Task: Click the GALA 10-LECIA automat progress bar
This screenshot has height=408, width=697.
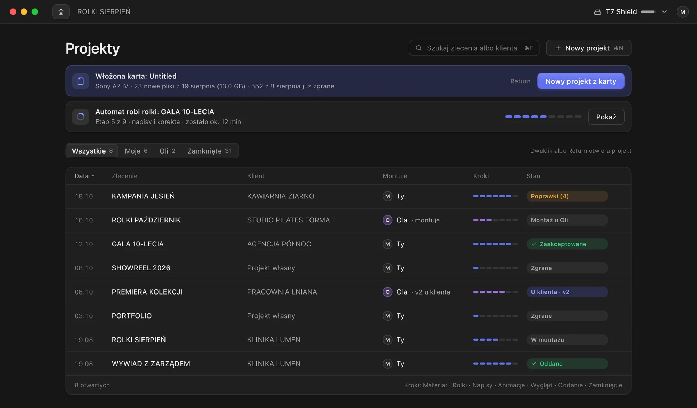Action: pos(543,117)
